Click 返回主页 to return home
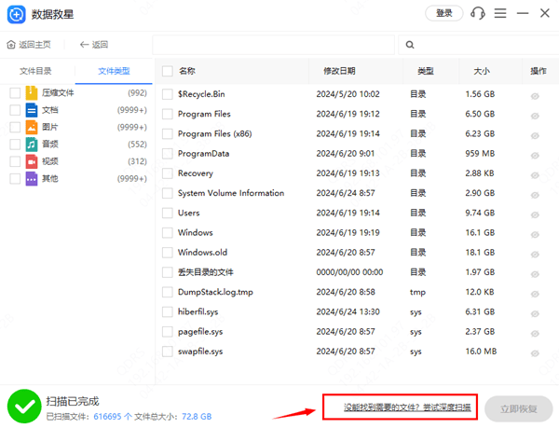 (x=29, y=45)
